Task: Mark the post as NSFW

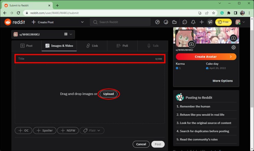Action: point(68,130)
